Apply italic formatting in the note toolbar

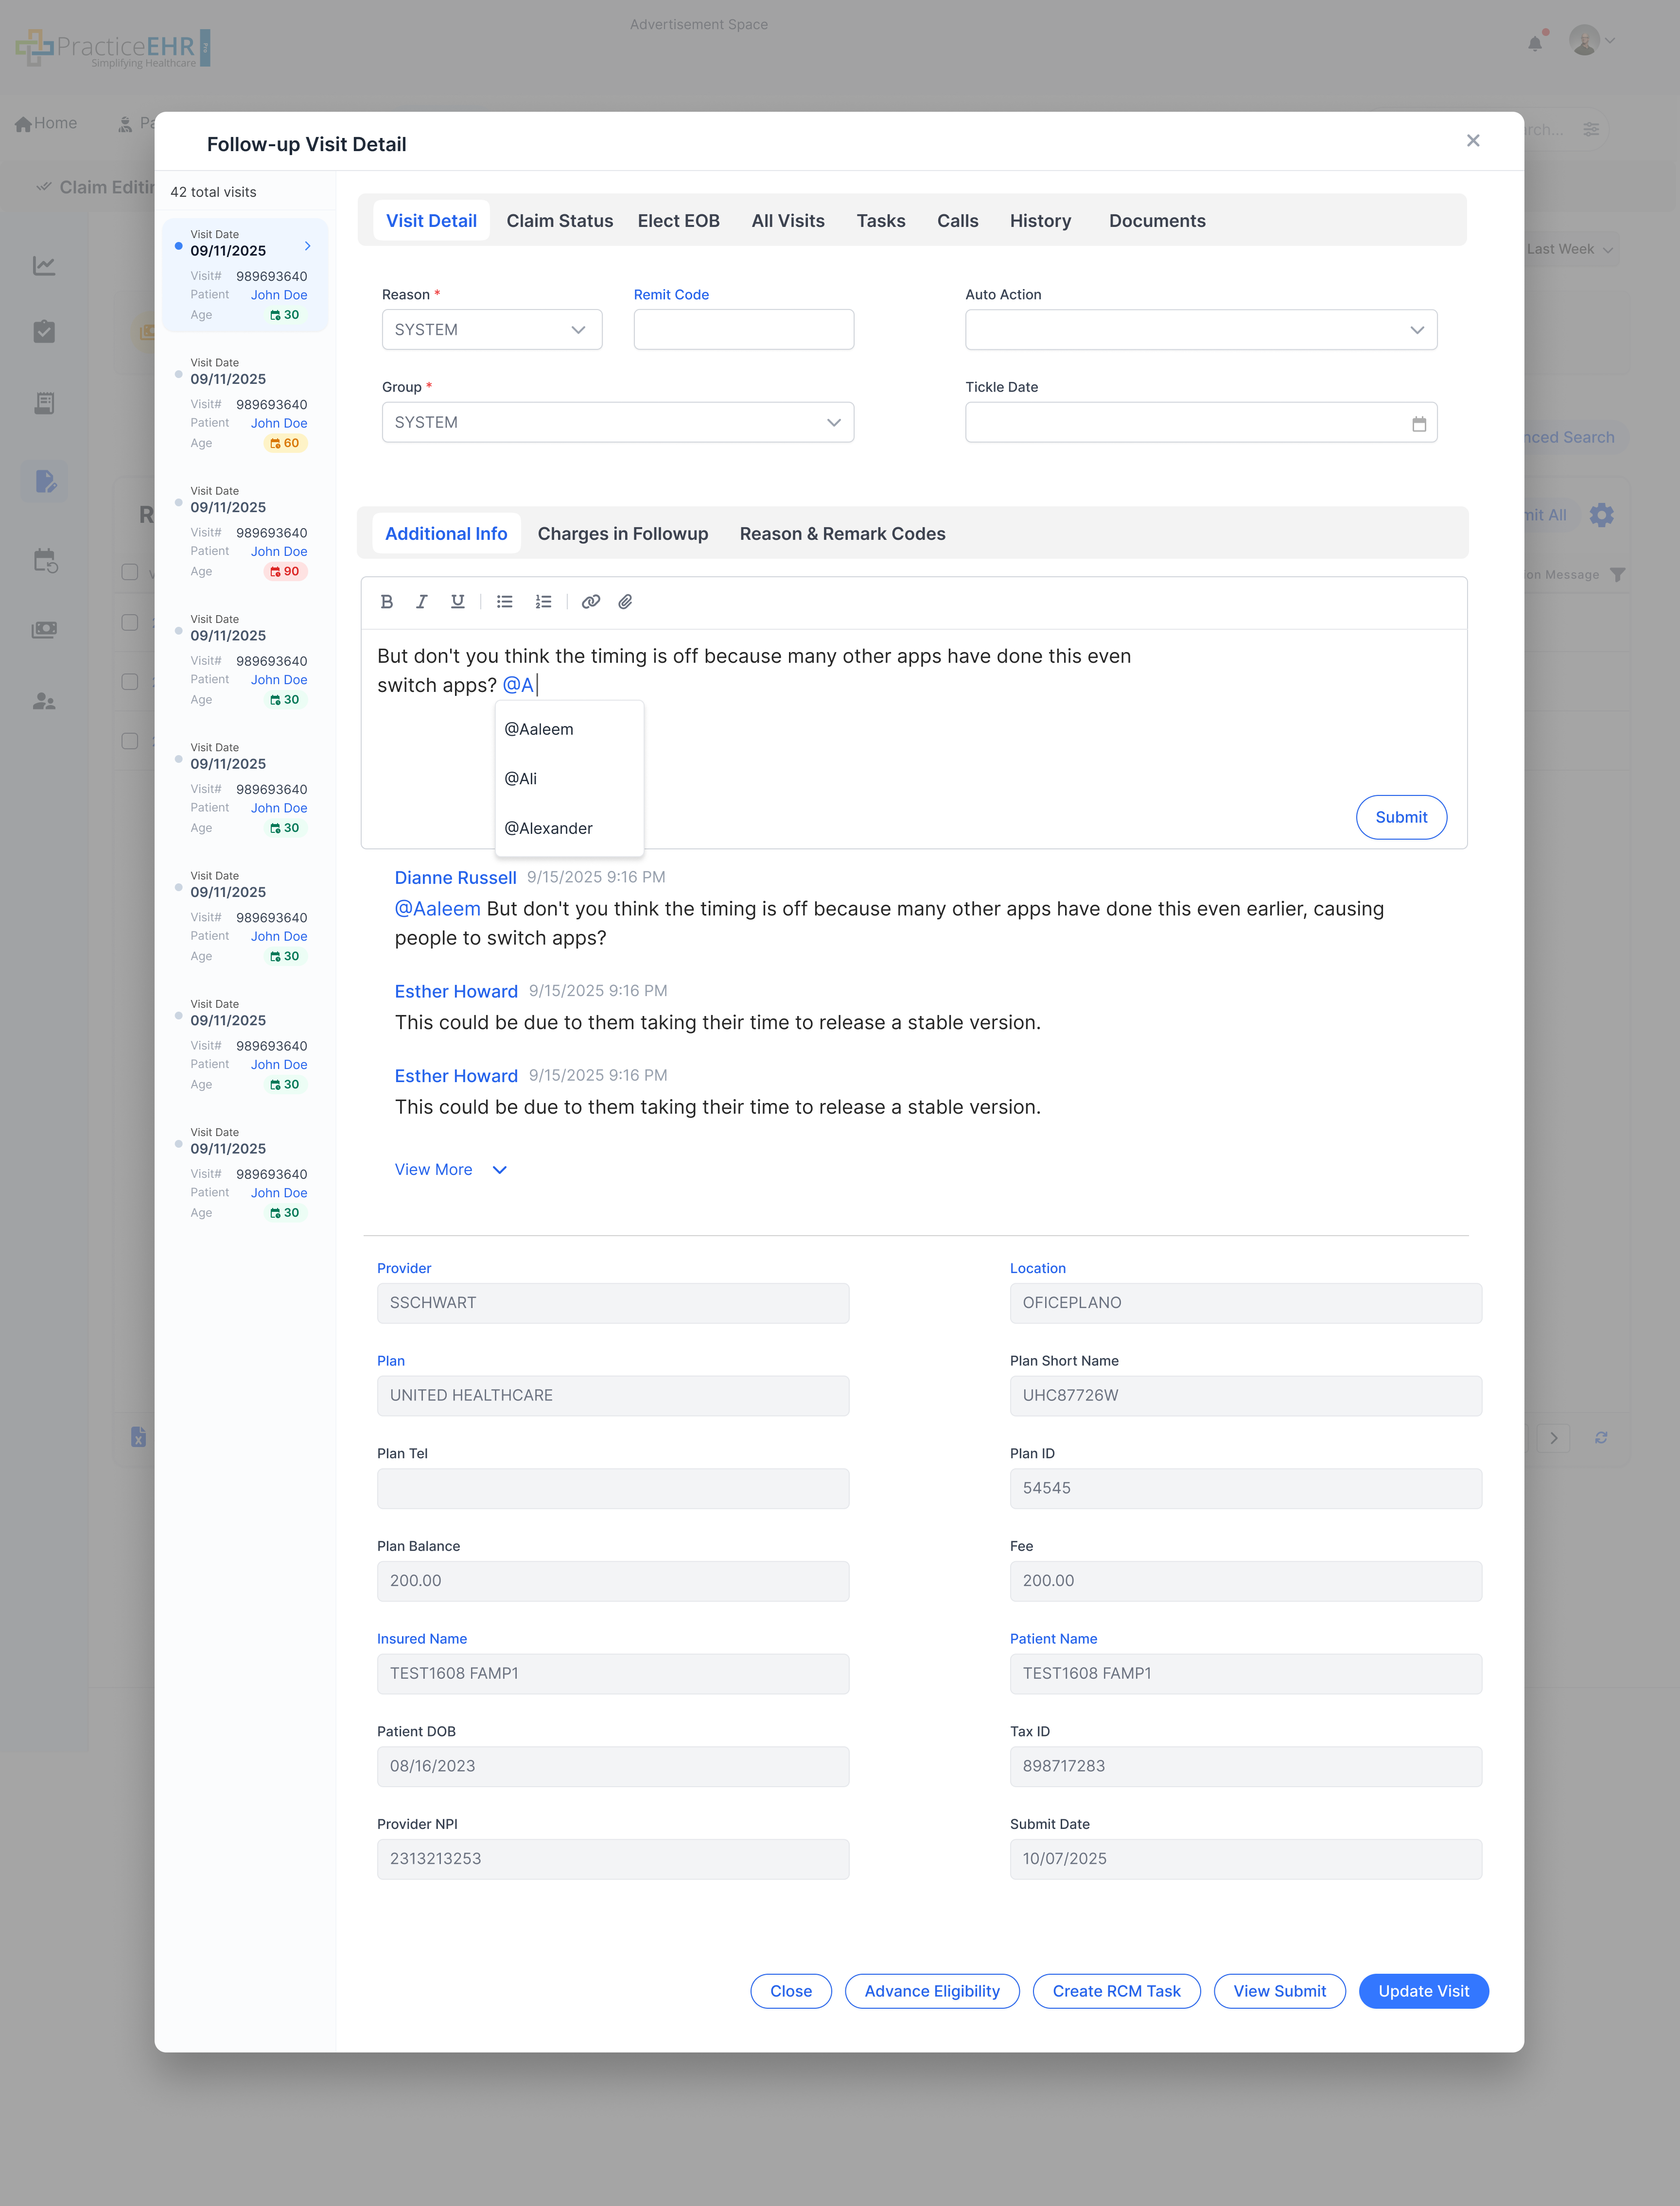tap(421, 601)
